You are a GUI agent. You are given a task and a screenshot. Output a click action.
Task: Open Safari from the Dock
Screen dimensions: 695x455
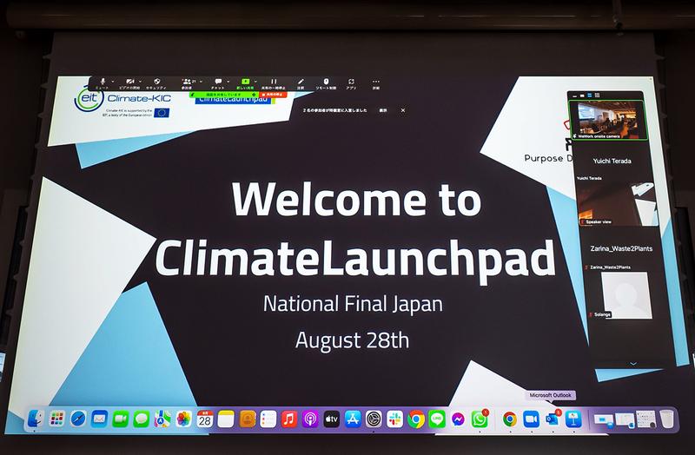(78, 419)
